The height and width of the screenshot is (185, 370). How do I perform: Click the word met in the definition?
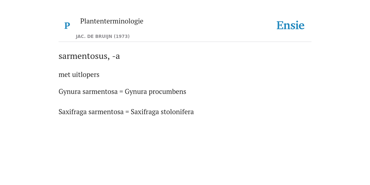(x=64, y=74)
